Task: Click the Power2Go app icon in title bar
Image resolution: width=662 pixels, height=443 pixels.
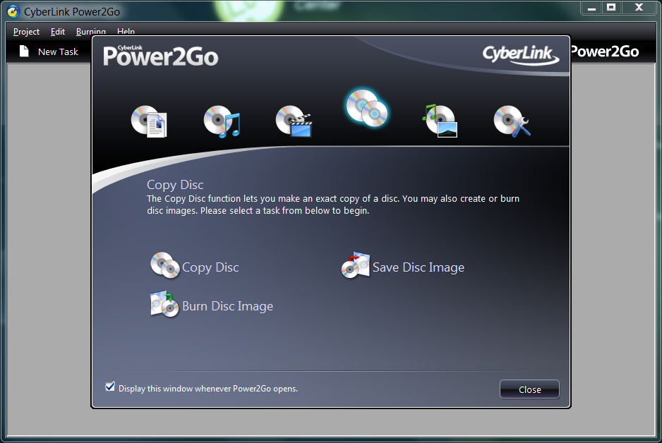Action: click(x=13, y=12)
